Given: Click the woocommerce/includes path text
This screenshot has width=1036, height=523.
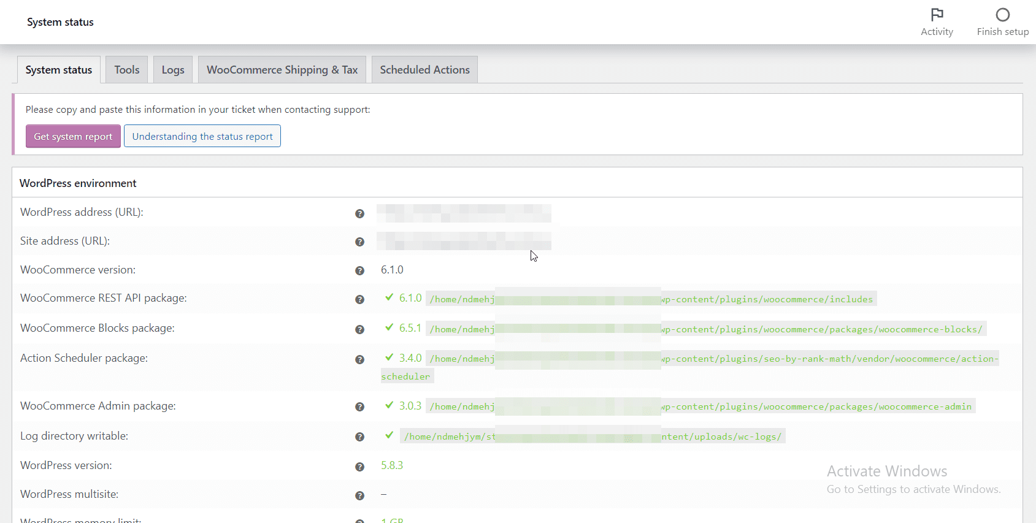Looking at the screenshot, I should point(651,299).
